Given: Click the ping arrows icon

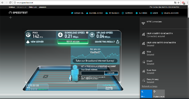Looking at the screenshot, I should pyautogui.click(x=28, y=35).
